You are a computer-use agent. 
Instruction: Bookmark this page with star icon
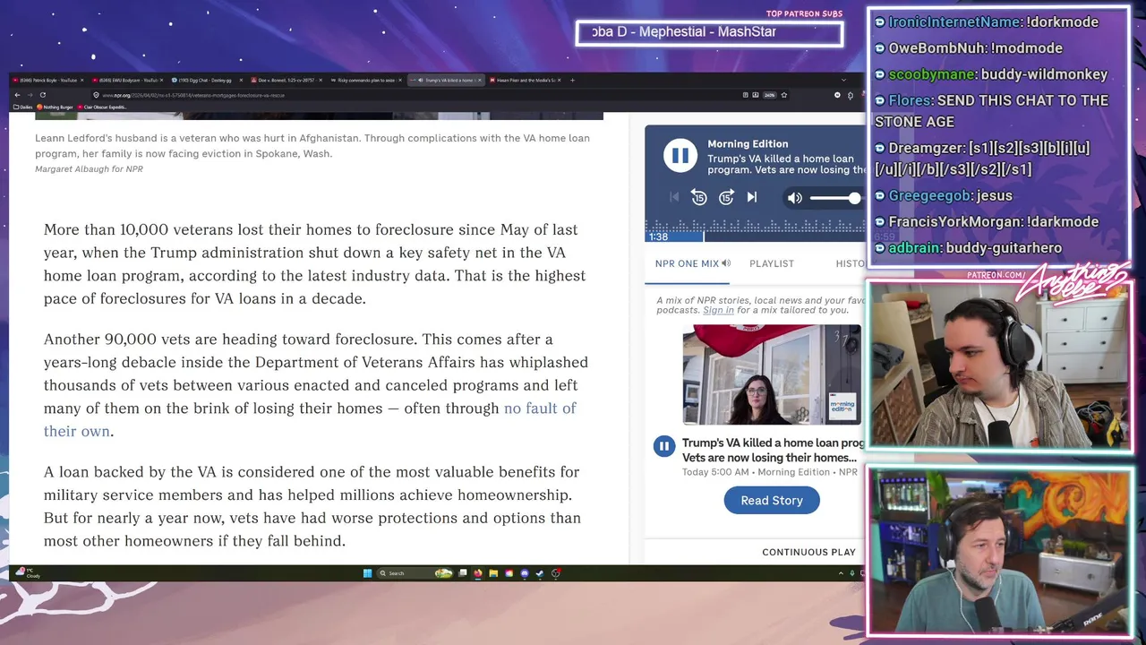click(784, 95)
